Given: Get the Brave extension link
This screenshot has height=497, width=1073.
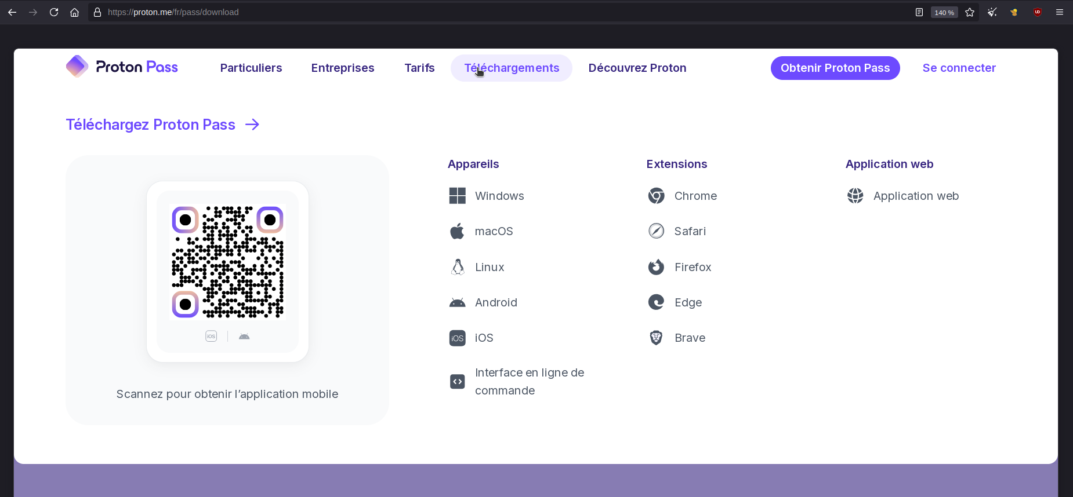Looking at the screenshot, I should pos(690,338).
